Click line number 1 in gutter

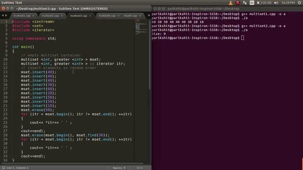tap(6, 22)
